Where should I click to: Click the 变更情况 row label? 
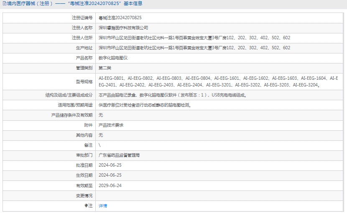[x=84, y=195]
